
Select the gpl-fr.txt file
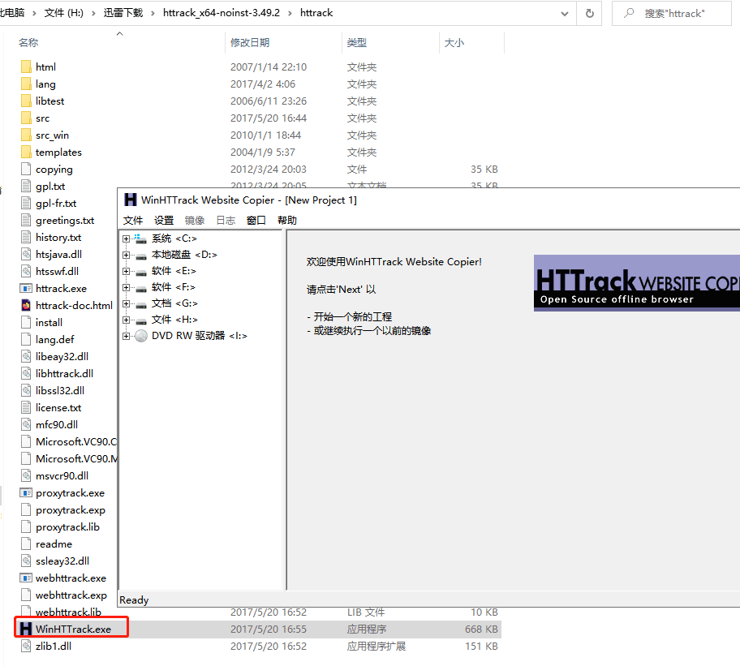pos(56,204)
